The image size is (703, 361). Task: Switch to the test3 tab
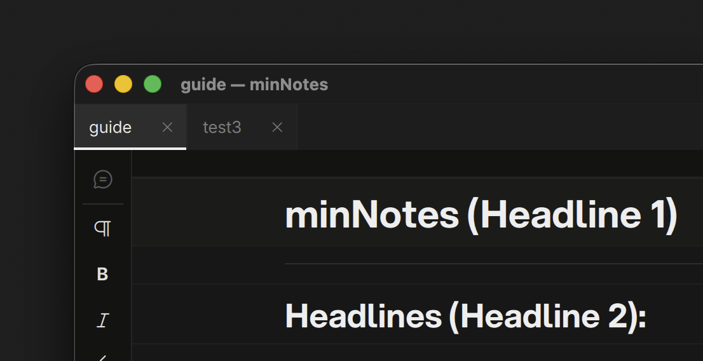[242, 127]
